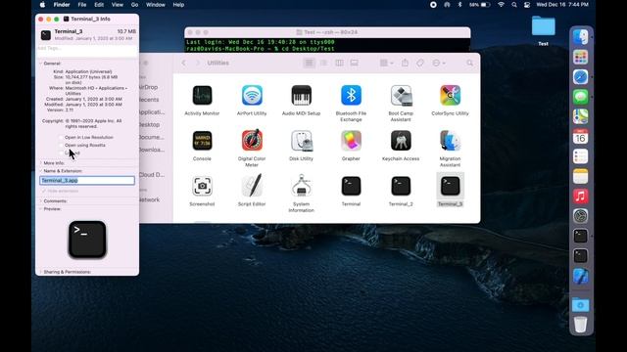Select the System Information icon

pyautogui.click(x=301, y=186)
